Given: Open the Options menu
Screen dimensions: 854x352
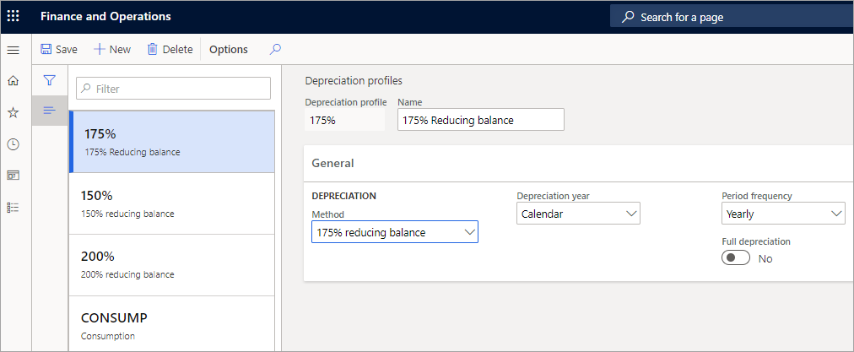Looking at the screenshot, I should click(229, 50).
